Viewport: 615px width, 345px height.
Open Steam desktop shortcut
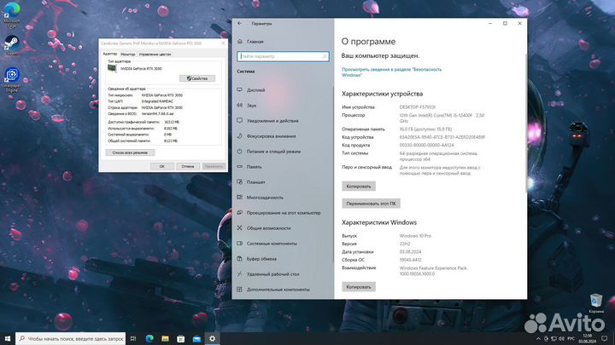(12, 45)
